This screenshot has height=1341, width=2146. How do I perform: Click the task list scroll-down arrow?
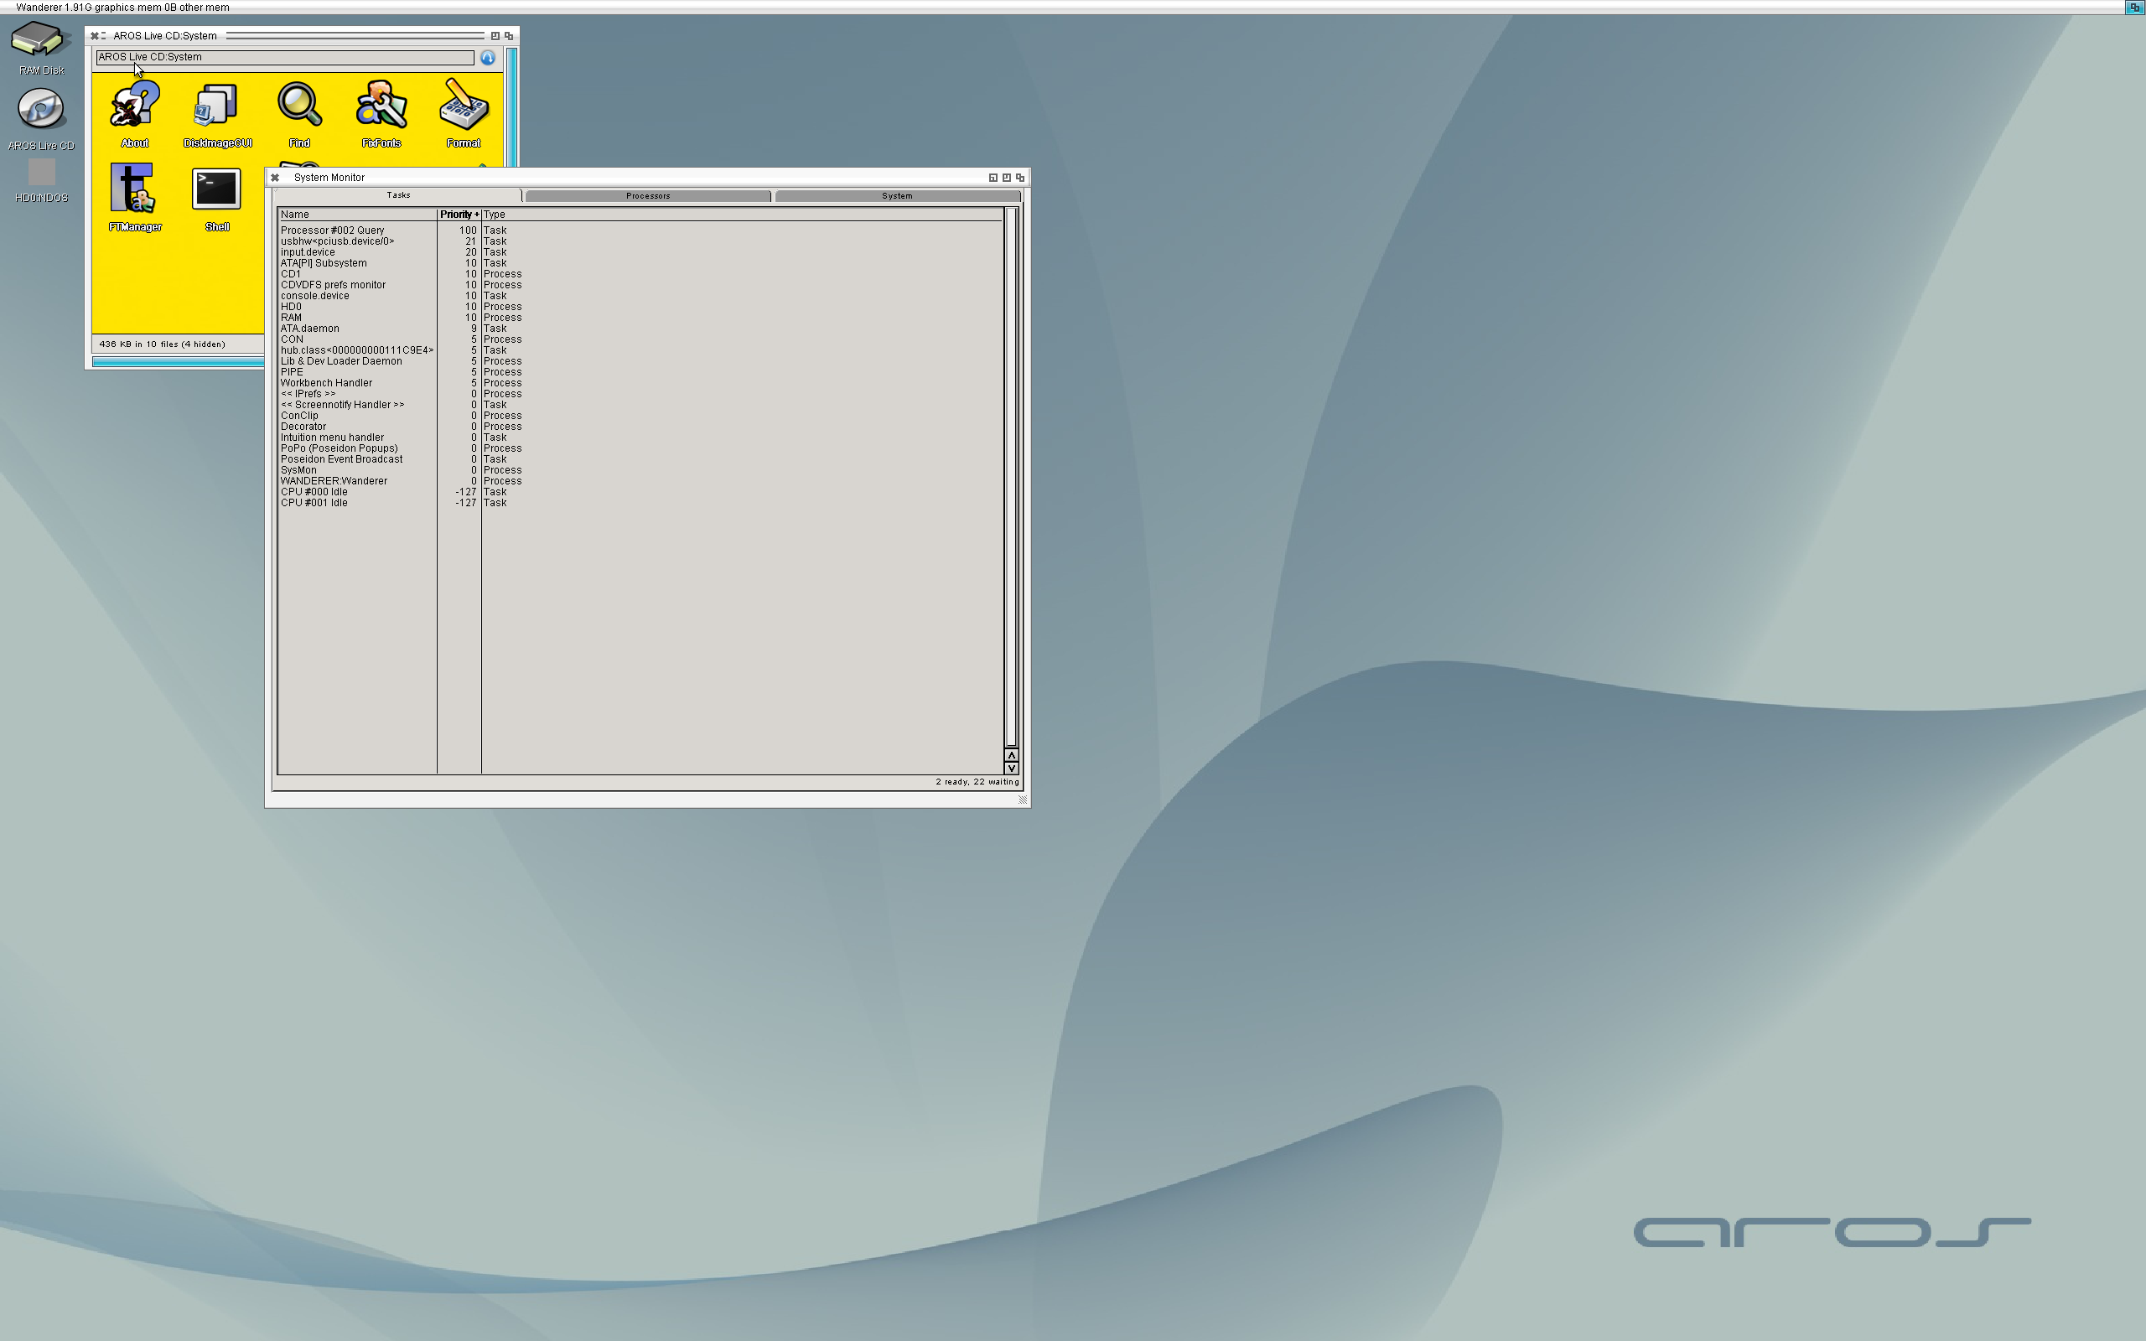click(1011, 769)
